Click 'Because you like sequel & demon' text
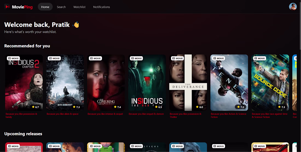The height and width of the screenshot is (152, 301). point(146,114)
